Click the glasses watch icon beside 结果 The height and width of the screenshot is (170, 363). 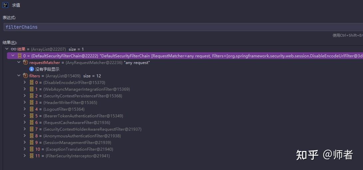[14, 49]
